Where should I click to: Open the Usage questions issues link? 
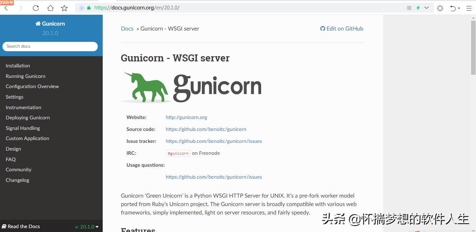pyautogui.click(x=214, y=177)
